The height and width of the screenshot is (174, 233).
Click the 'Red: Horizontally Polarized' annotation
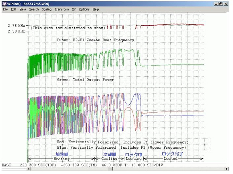[88, 142]
